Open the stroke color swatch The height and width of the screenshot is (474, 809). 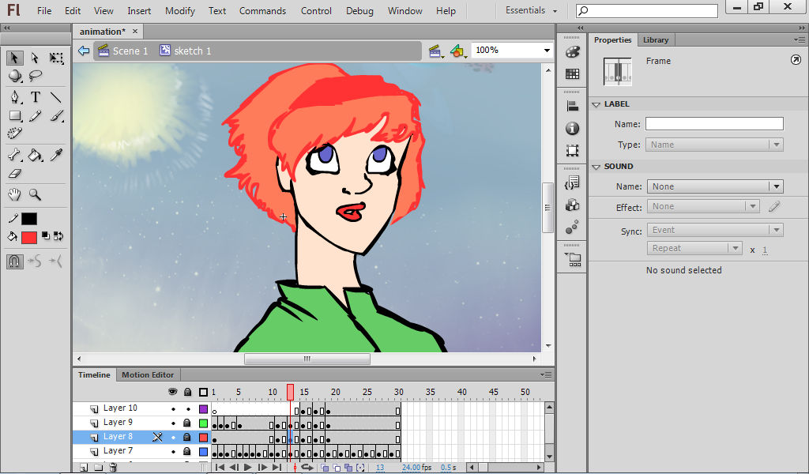(29, 219)
